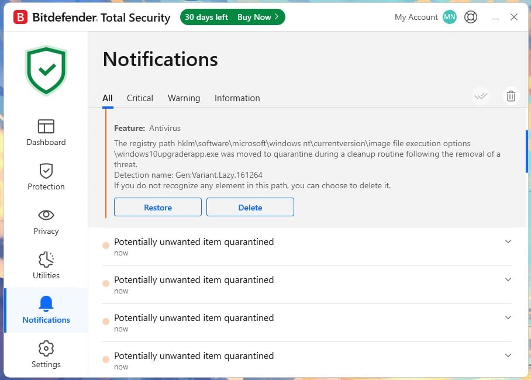The image size is (531, 380).
Task: Switch to the All notifications tab
Action: pos(108,98)
